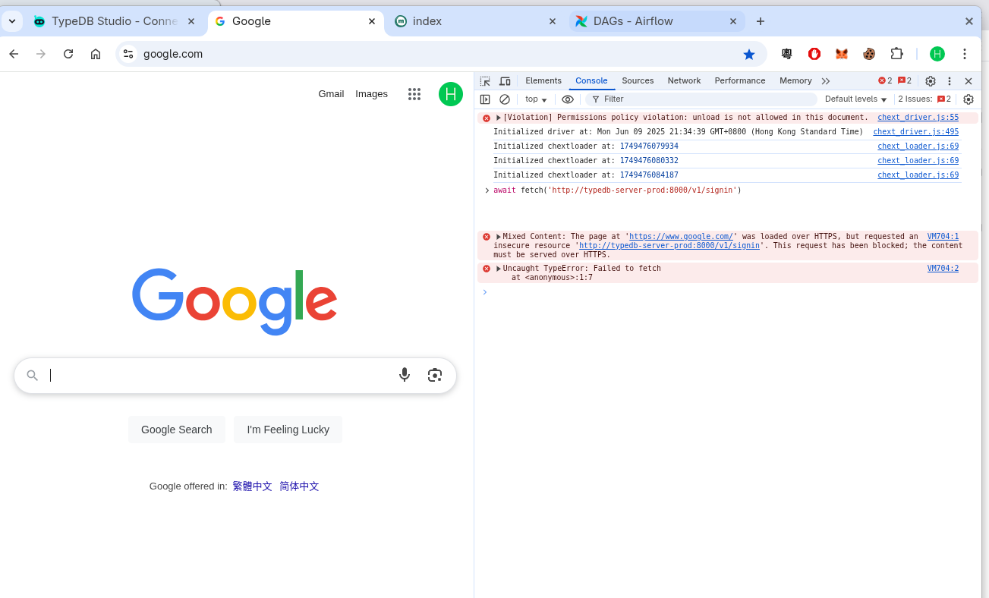Viewport: 989px width, 598px height.
Task: Close the DAGs - Airflow tab
Action: coord(733,21)
